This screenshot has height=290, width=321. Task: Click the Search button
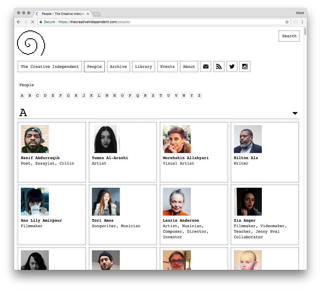(x=289, y=36)
